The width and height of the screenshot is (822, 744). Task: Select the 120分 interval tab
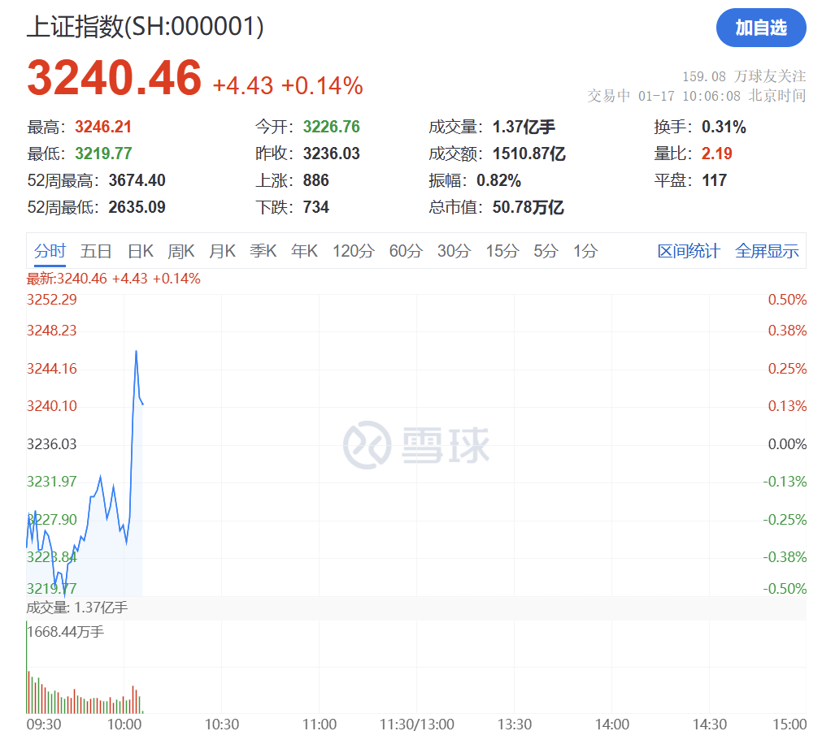pos(354,251)
